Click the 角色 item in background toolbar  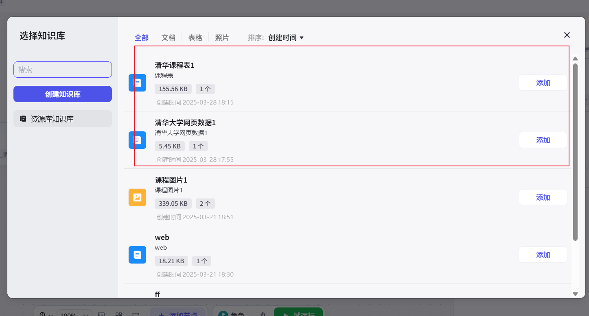231,313
